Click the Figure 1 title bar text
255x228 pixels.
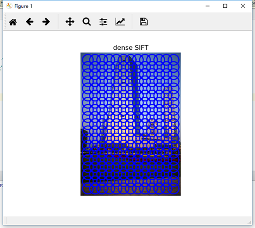[x=23, y=6]
